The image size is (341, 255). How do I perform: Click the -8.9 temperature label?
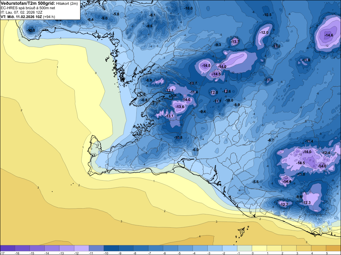coord(149,80)
